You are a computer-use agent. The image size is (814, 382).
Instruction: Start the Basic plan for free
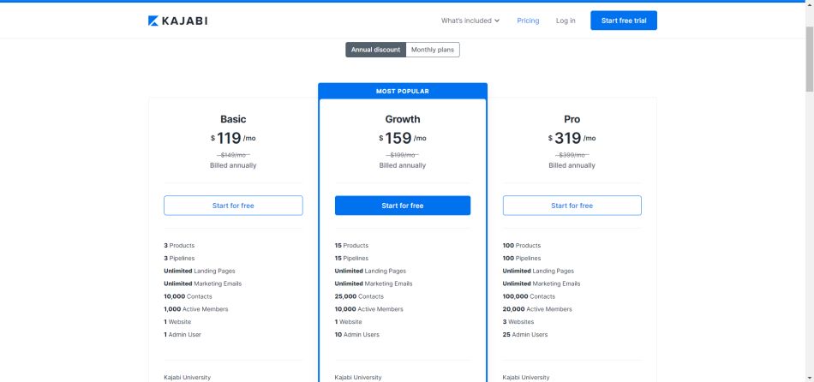pyautogui.click(x=233, y=206)
